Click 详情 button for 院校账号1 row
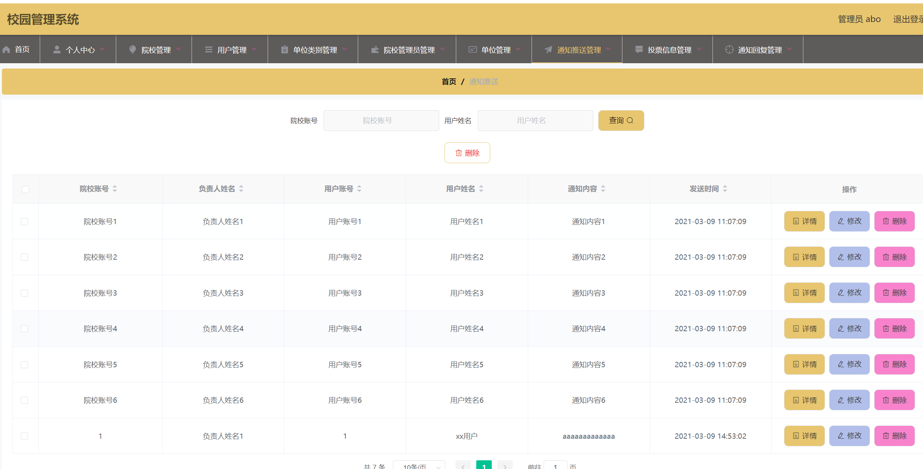923x469 pixels. pos(804,221)
